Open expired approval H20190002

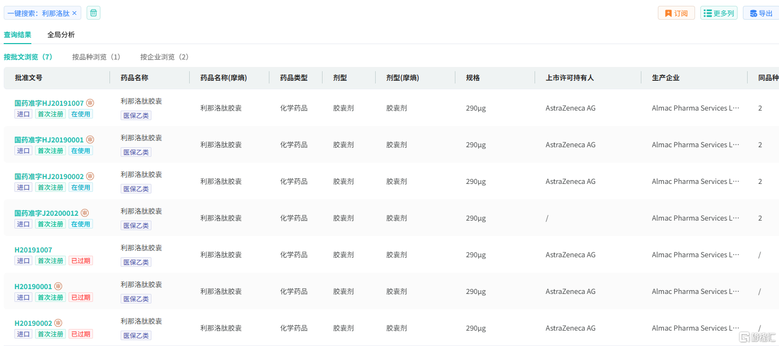(33, 323)
